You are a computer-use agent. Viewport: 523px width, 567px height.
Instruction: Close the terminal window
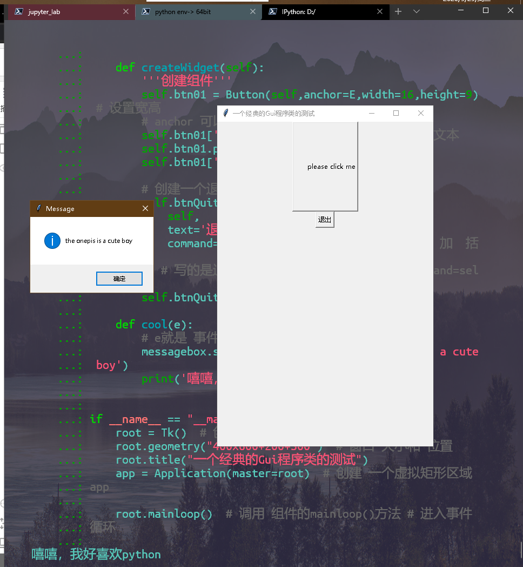click(511, 10)
